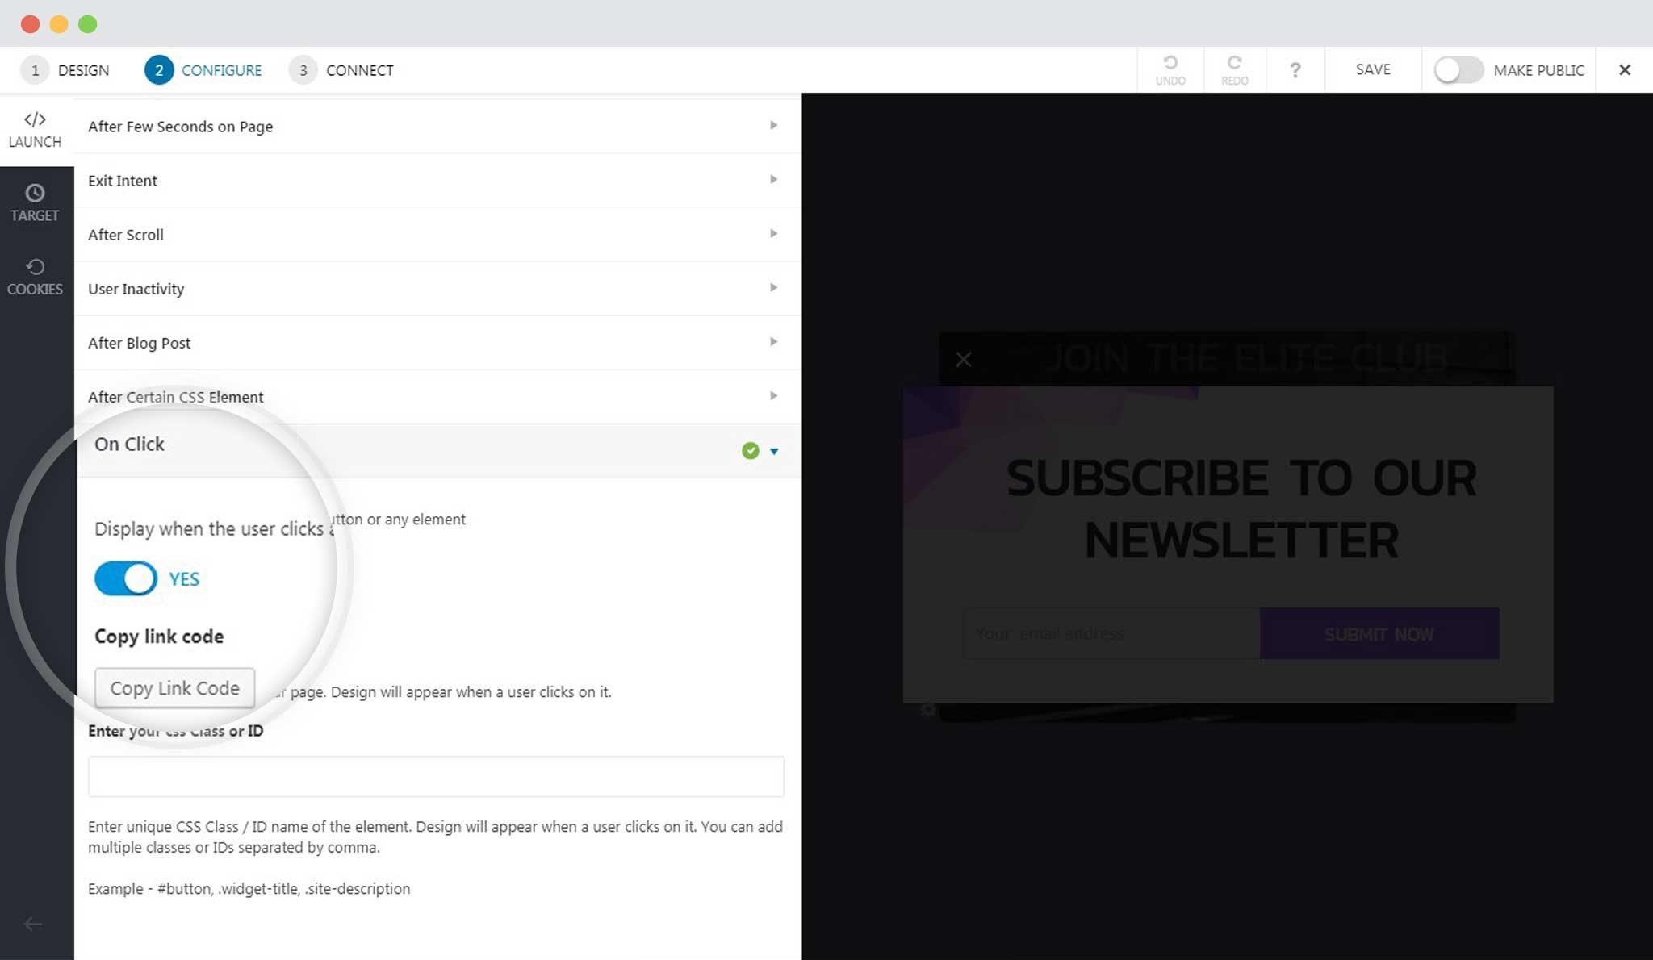Expand After Few Seconds on Page section
Image resolution: width=1653 pixels, height=960 pixels.
click(x=436, y=126)
